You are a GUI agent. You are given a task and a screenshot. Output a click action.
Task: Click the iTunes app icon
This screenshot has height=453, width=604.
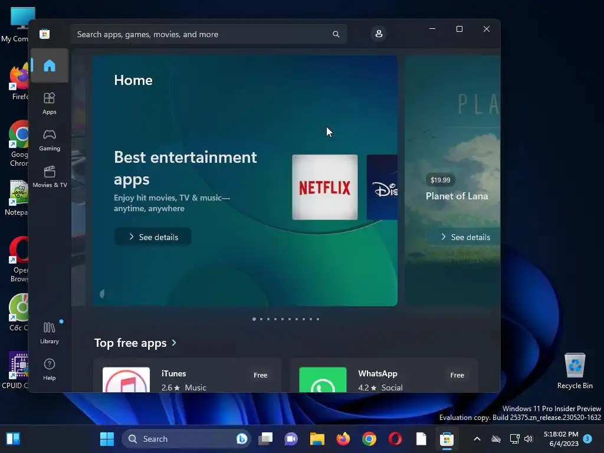(x=126, y=379)
